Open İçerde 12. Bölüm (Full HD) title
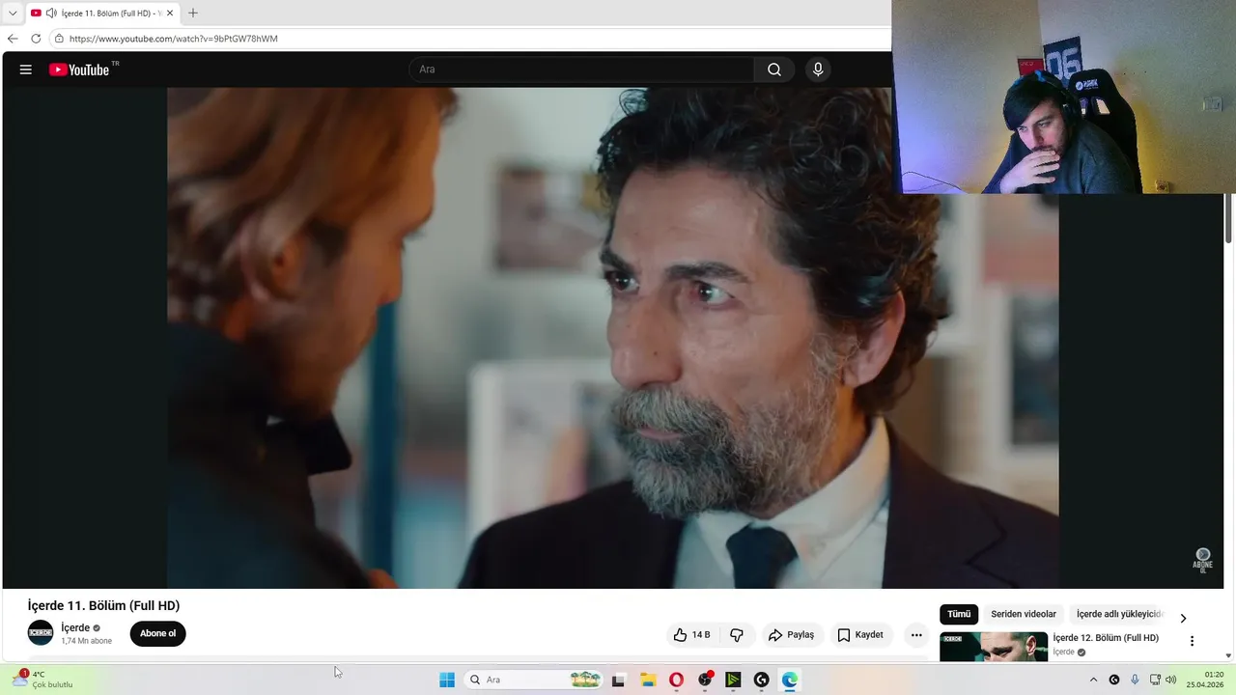The height and width of the screenshot is (695, 1236). point(1106,638)
